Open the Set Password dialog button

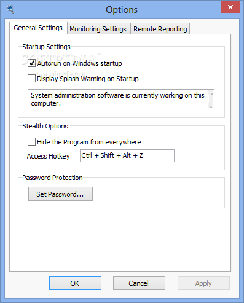[x=60, y=194]
